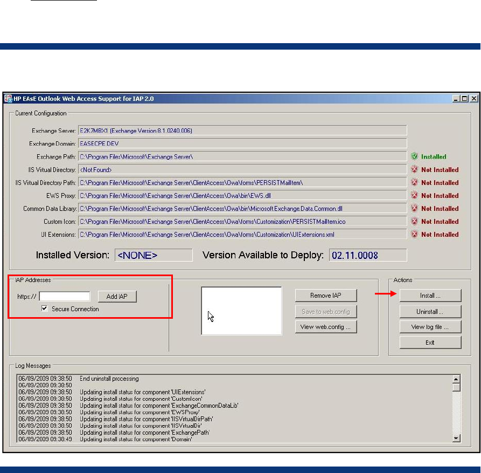Click Not Installed icon for IIS Virtual Directory Path

414,182
